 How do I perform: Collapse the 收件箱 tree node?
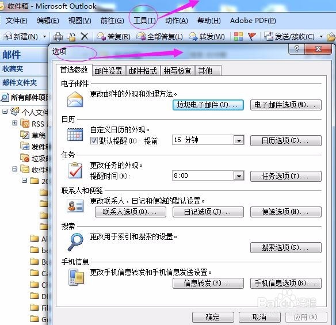click(x=14, y=169)
